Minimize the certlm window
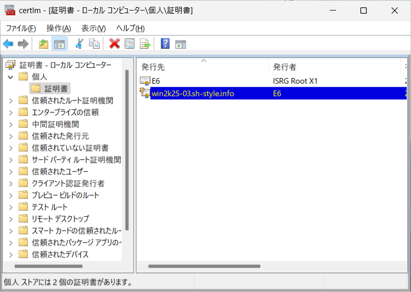 coord(333,11)
